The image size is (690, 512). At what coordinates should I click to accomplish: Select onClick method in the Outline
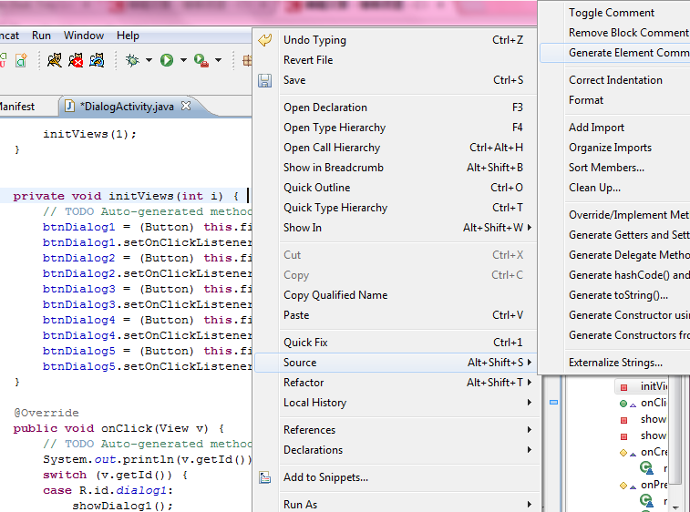[654, 403]
